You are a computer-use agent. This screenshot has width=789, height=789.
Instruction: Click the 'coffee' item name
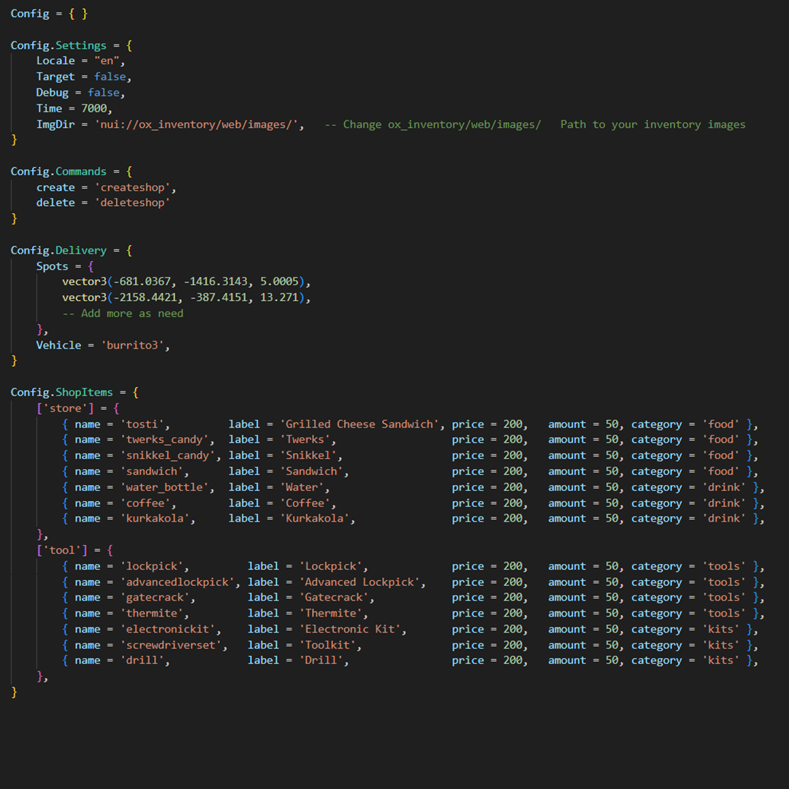[145, 503]
